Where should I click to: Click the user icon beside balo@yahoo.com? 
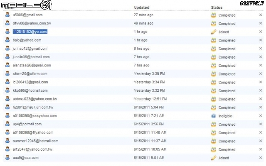tap(7, 40)
